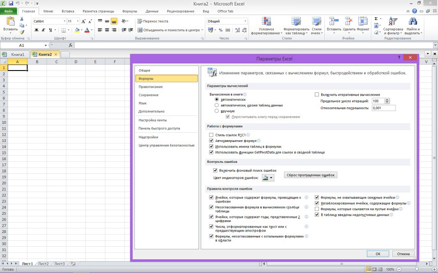
Task: Align text to the left
Action: pos(100,30)
